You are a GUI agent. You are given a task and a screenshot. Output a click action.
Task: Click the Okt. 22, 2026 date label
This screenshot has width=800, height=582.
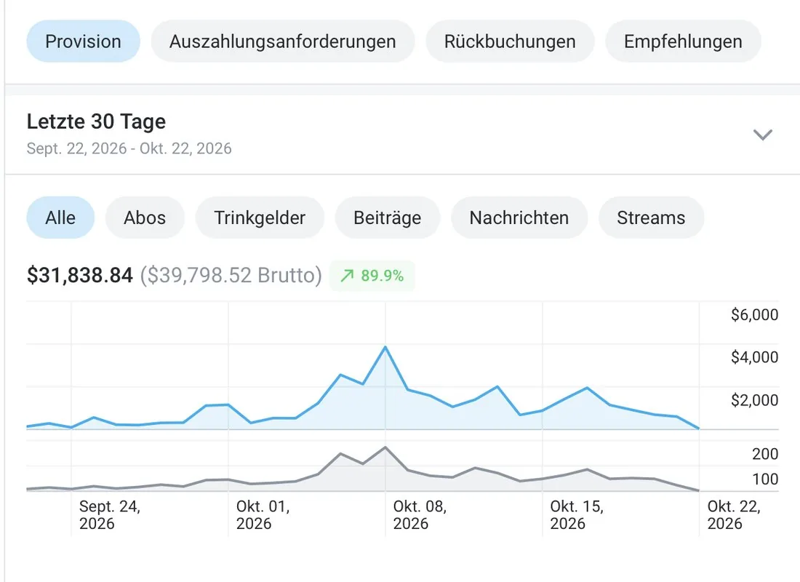(734, 514)
